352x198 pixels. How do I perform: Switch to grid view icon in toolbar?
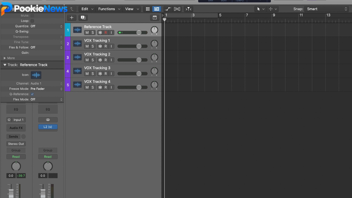[x=147, y=9]
